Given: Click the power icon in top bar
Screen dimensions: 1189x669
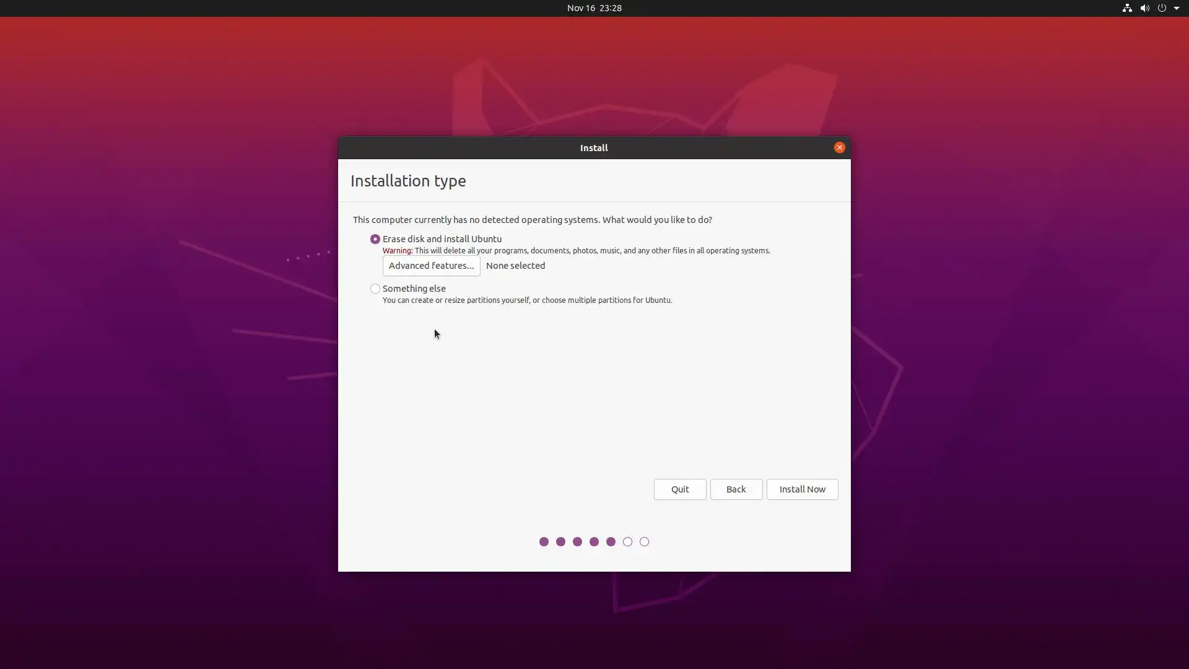Looking at the screenshot, I should (1162, 8).
